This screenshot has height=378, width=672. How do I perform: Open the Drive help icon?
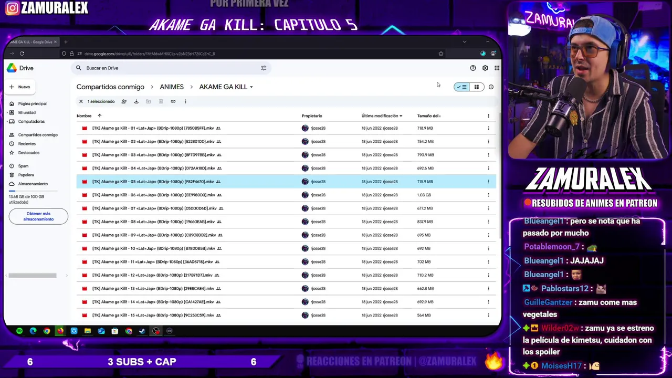(x=473, y=68)
